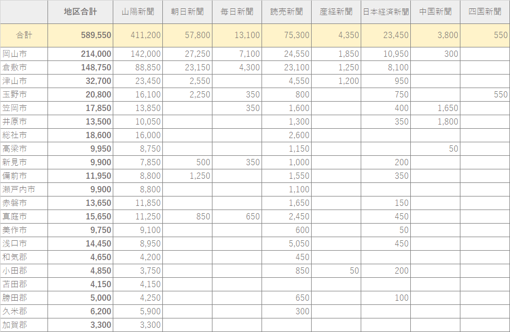The height and width of the screenshot is (332, 510).
Task: Select the 13,100 total cell
Action: point(237,35)
